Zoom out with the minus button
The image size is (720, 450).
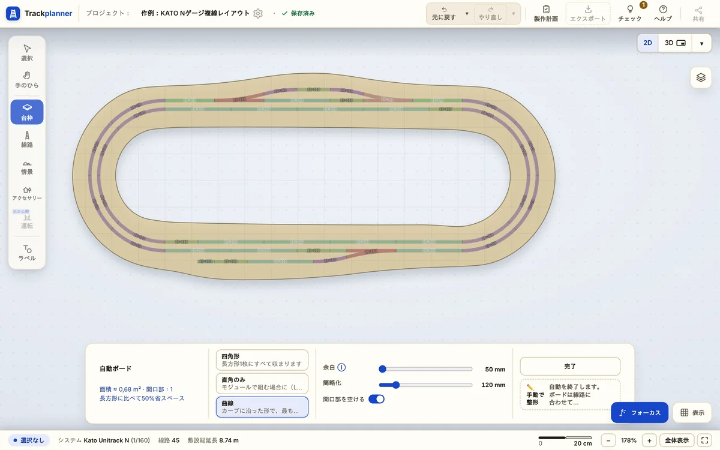[x=608, y=440]
